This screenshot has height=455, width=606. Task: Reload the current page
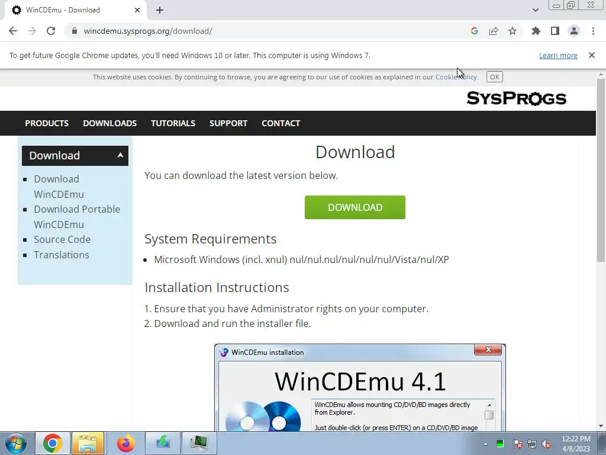pos(51,31)
